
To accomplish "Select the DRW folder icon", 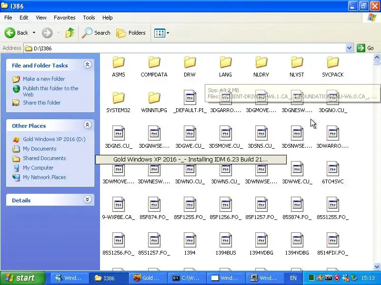I will 190,62.
